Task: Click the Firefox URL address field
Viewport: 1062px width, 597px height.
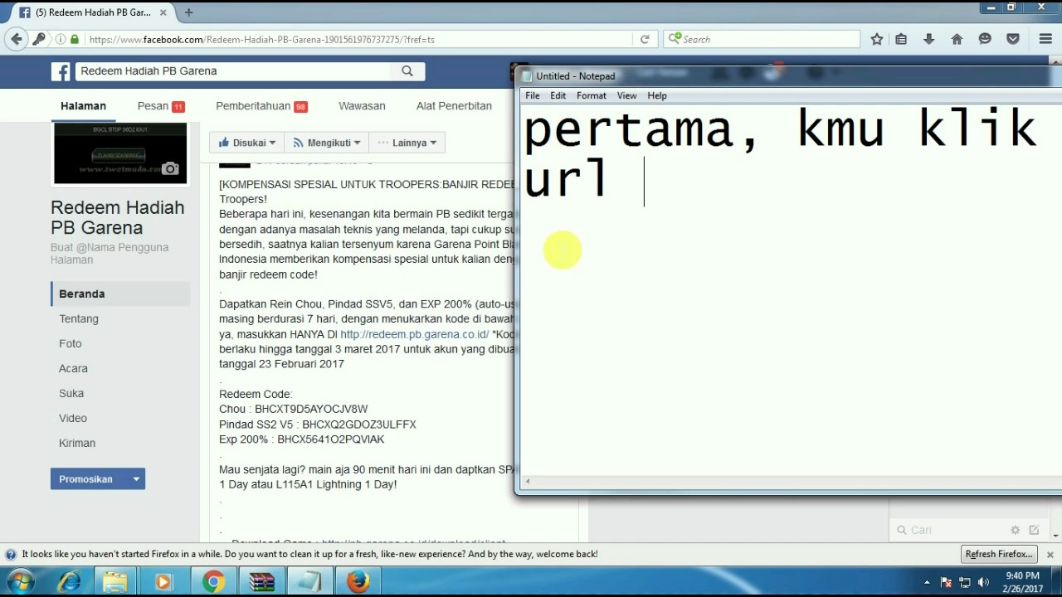Action: click(357, 39)
